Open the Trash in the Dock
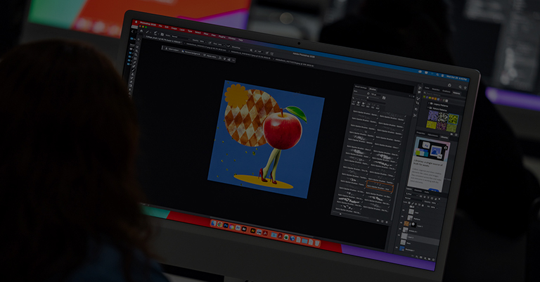 [317, 243]
